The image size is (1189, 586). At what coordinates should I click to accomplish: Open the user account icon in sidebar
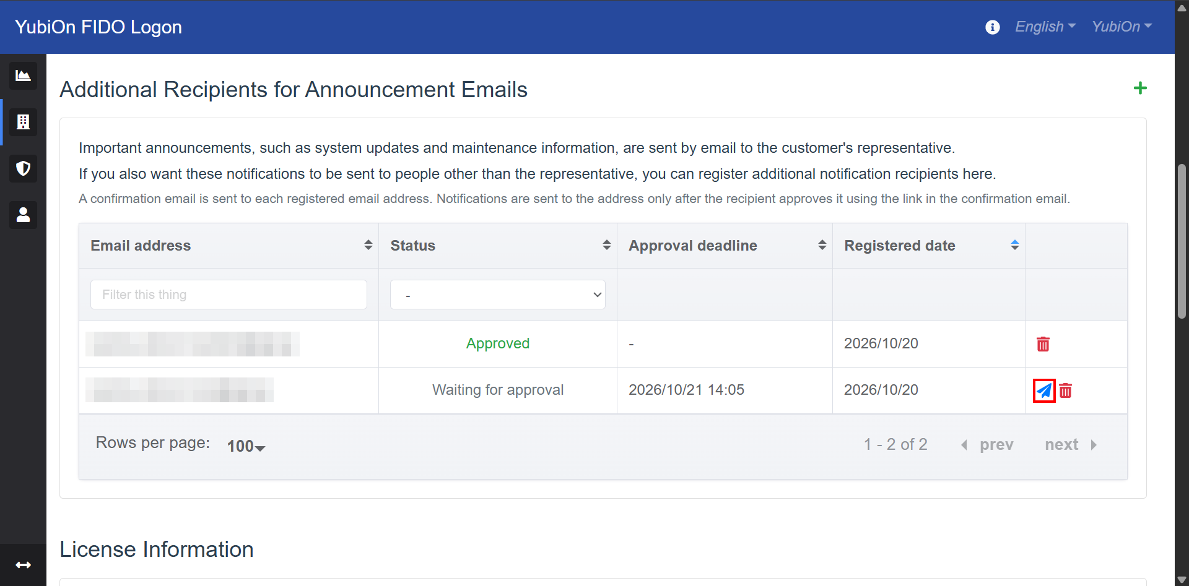(23, 215)
